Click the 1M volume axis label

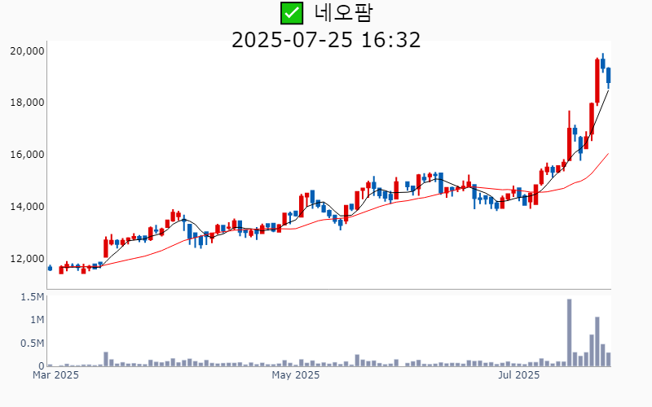pyautogui.click(x=37, y=320)
